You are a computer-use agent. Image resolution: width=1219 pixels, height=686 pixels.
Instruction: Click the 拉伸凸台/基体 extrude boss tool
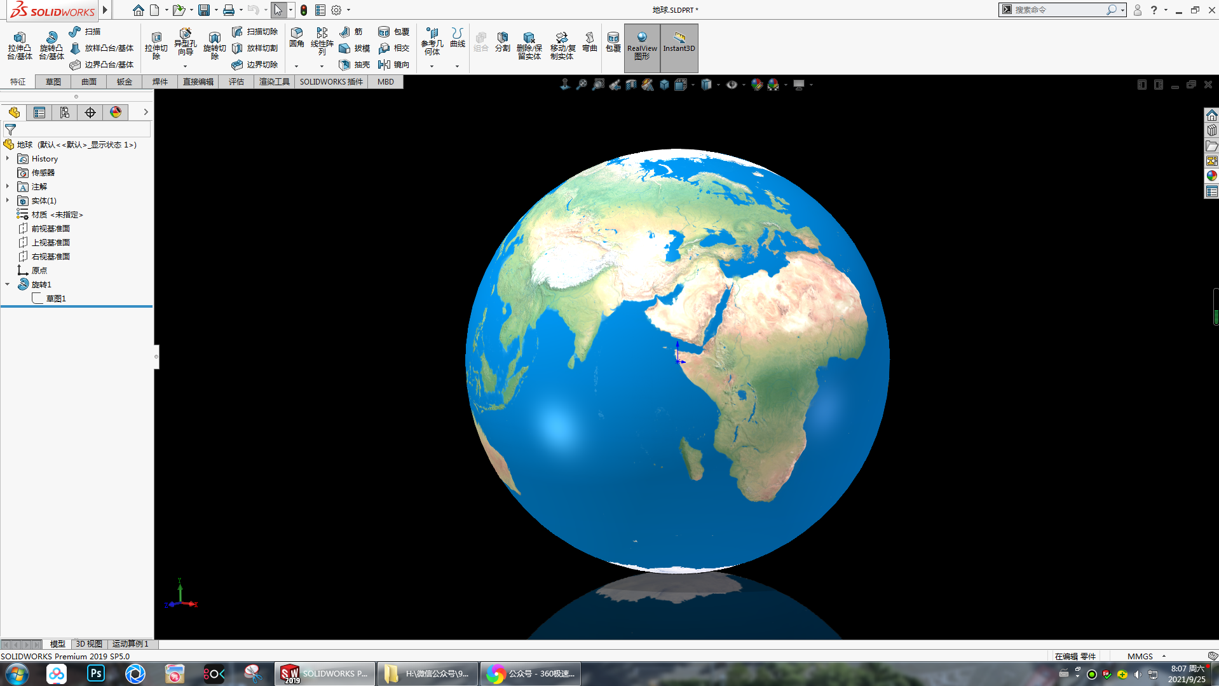[20, 46]
